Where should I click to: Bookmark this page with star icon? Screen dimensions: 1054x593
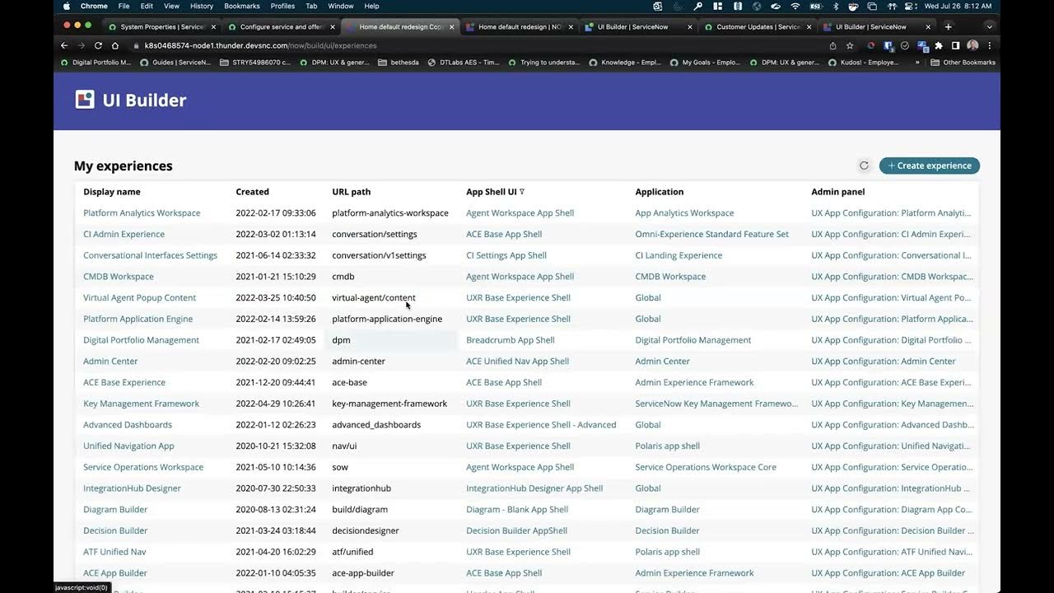click(850, 45)
